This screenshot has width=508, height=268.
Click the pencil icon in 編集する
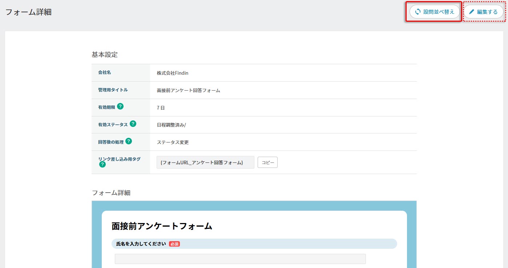(472, 12)
